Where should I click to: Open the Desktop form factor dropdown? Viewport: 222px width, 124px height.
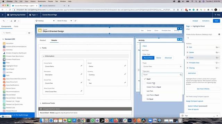tap(45, 21)
